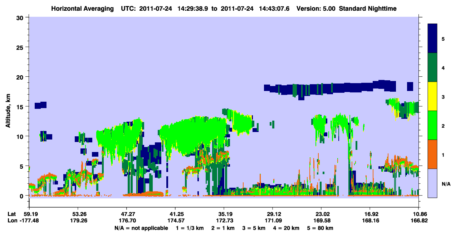Screen dimensions: 465x238
Task: Click the y-axis tick label 30
Action: coord(21,17)
